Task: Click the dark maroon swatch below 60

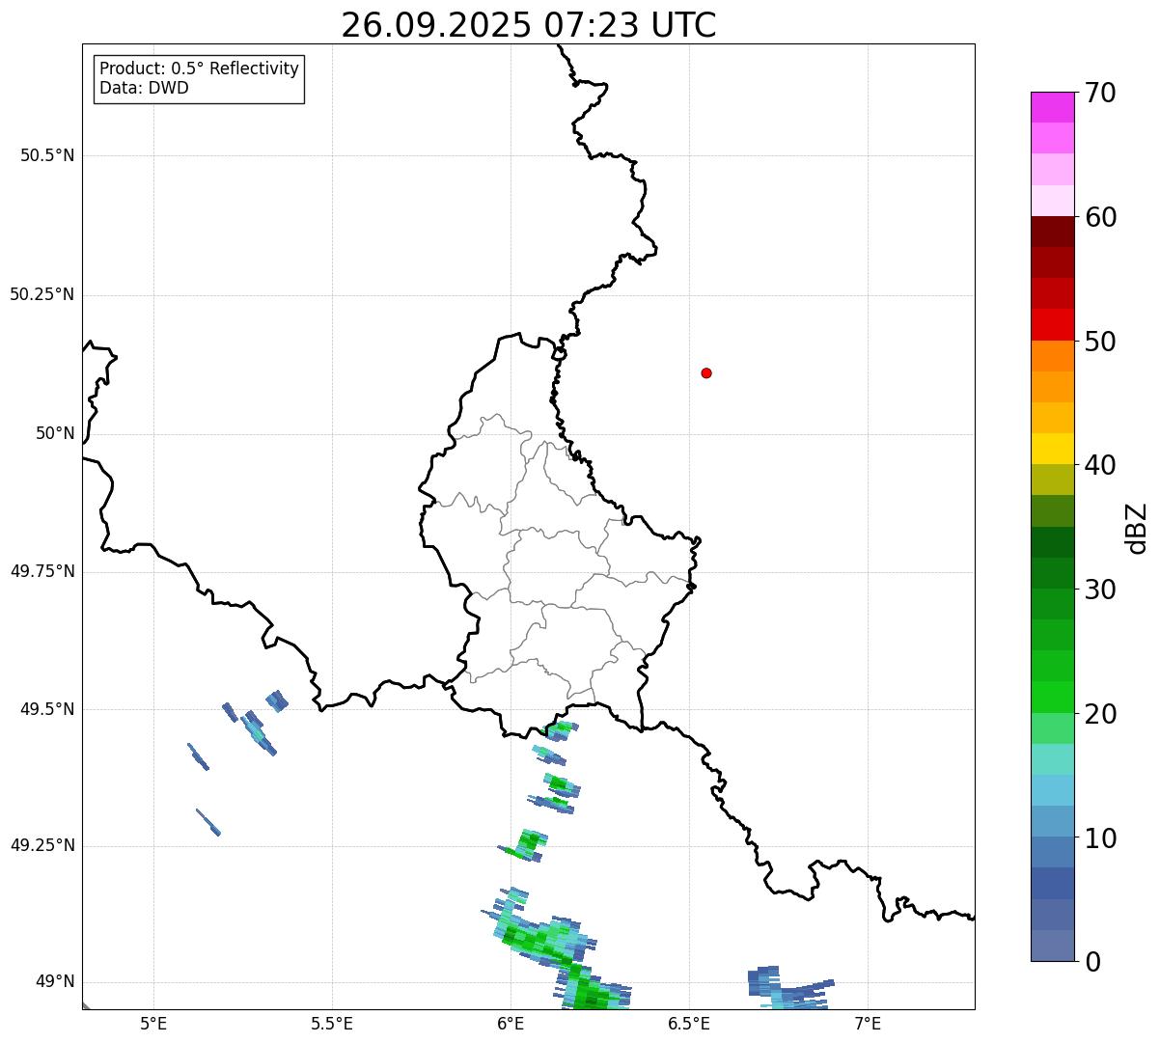Action: (1052, 232)
